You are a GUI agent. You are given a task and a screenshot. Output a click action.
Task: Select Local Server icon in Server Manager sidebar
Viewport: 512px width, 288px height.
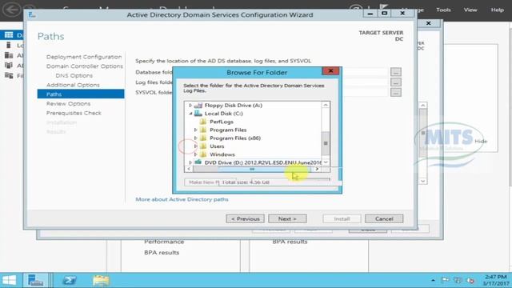9,45
